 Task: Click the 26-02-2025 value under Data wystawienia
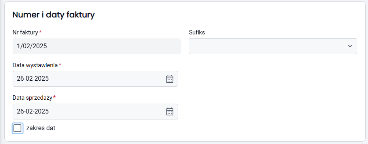click(33, 79)
